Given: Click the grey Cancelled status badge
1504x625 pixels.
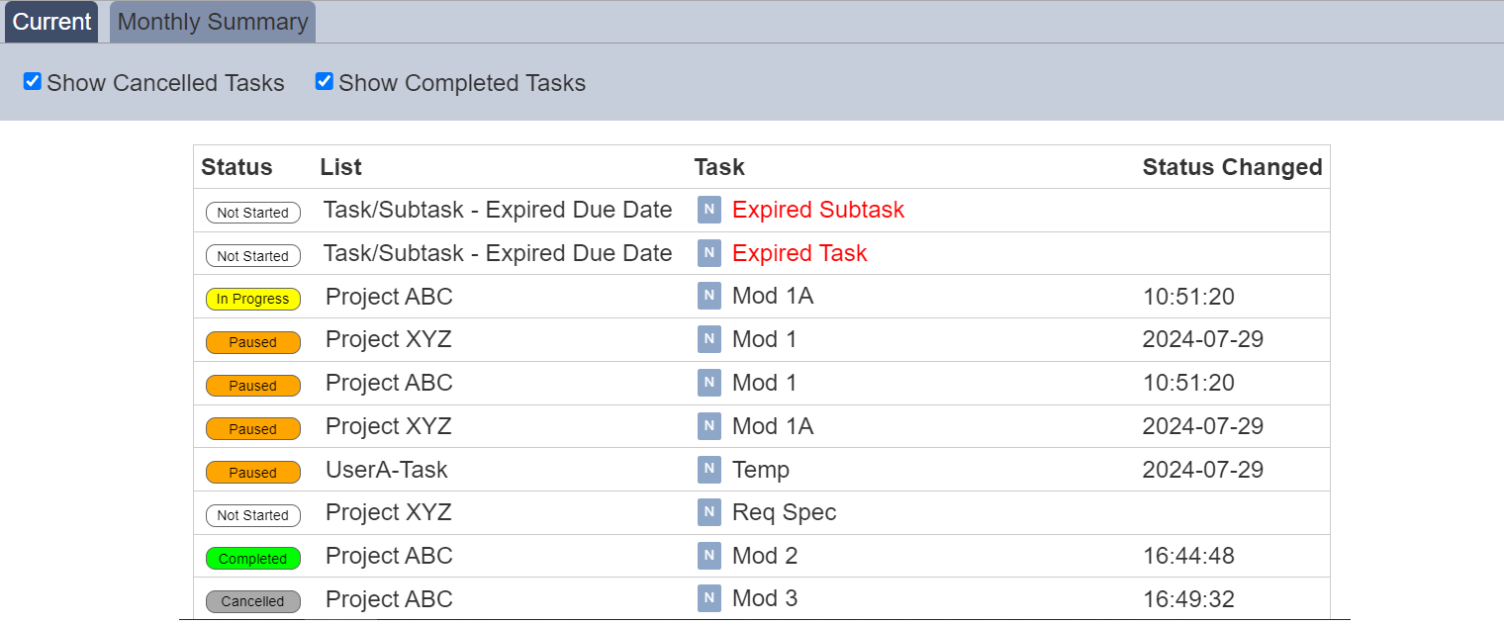Looking at the screenshot, I should click(253, 601).
